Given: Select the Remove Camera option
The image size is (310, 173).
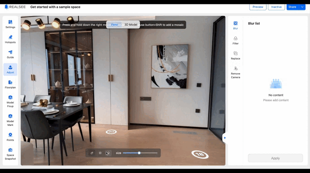Looking at the screenshot, I should click(x=236, y=72).
